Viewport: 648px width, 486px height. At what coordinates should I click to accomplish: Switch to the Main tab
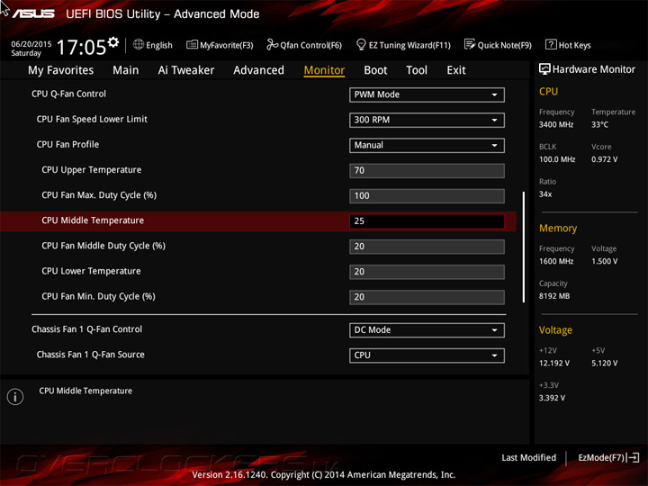pyautogui.click(x=126, y=70)
